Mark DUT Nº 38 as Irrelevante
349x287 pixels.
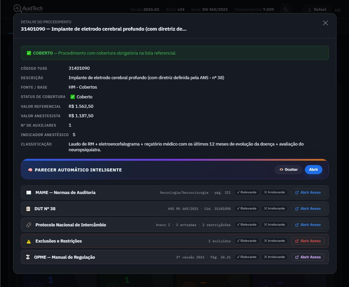275,209
